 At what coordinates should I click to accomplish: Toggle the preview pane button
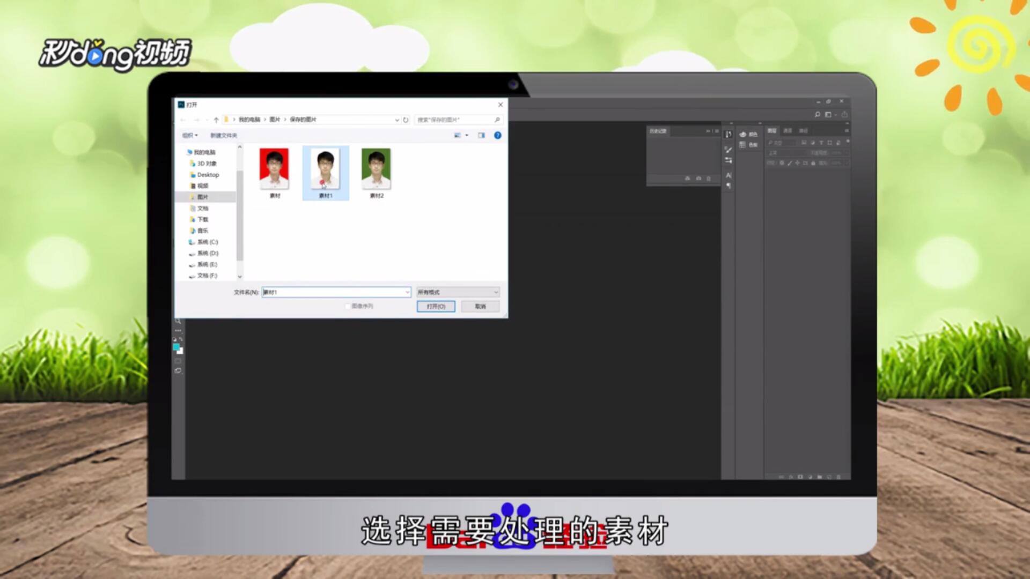(481, 135)
